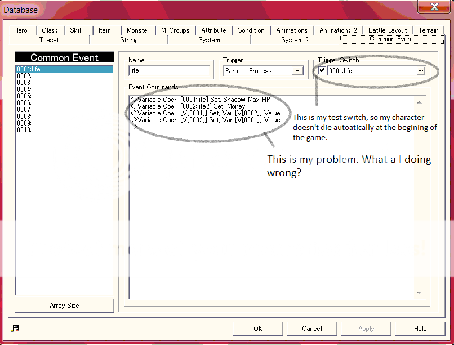
Task: Open the Tileset tab
Action: 49,40
